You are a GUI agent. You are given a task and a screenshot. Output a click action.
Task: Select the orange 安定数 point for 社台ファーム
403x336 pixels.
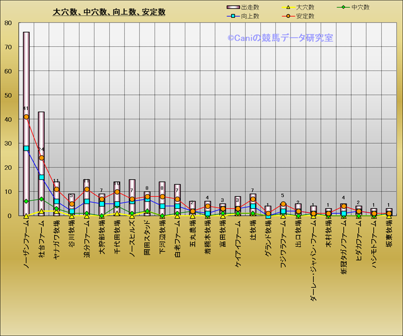(x=41, y=158)
